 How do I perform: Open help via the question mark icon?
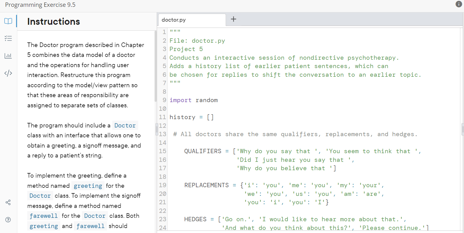[8, 220]
